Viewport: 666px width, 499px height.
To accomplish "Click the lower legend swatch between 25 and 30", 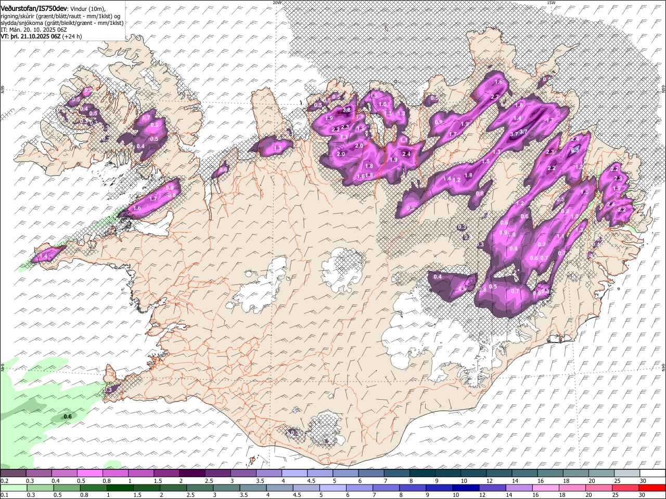I will 625,488.
